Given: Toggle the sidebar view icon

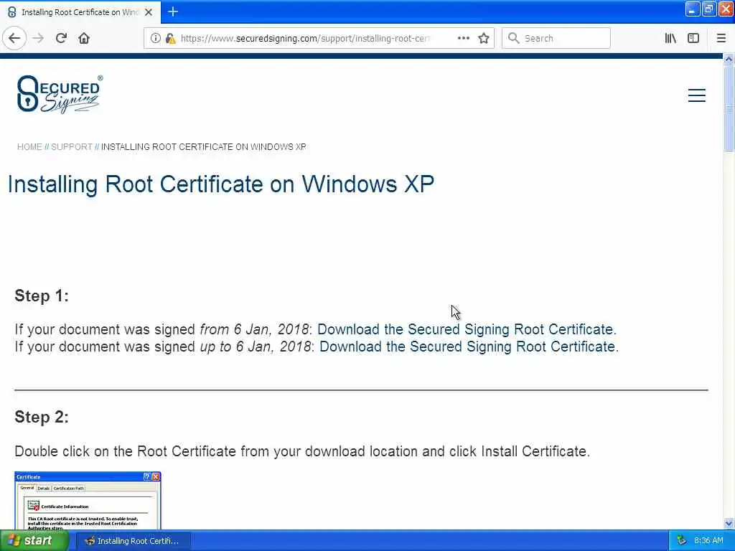Looking at the screenshot, I should click(x=693, y=39).
